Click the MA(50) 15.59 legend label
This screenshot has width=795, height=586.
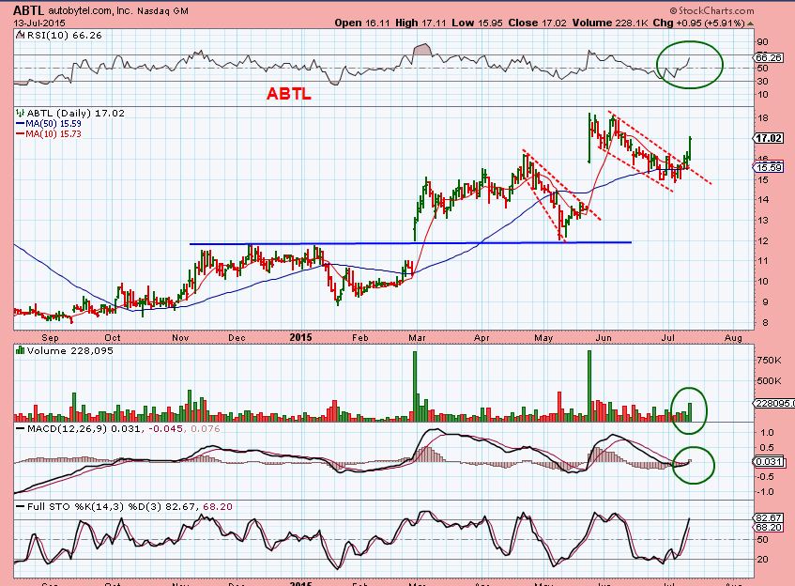point(54,124)
